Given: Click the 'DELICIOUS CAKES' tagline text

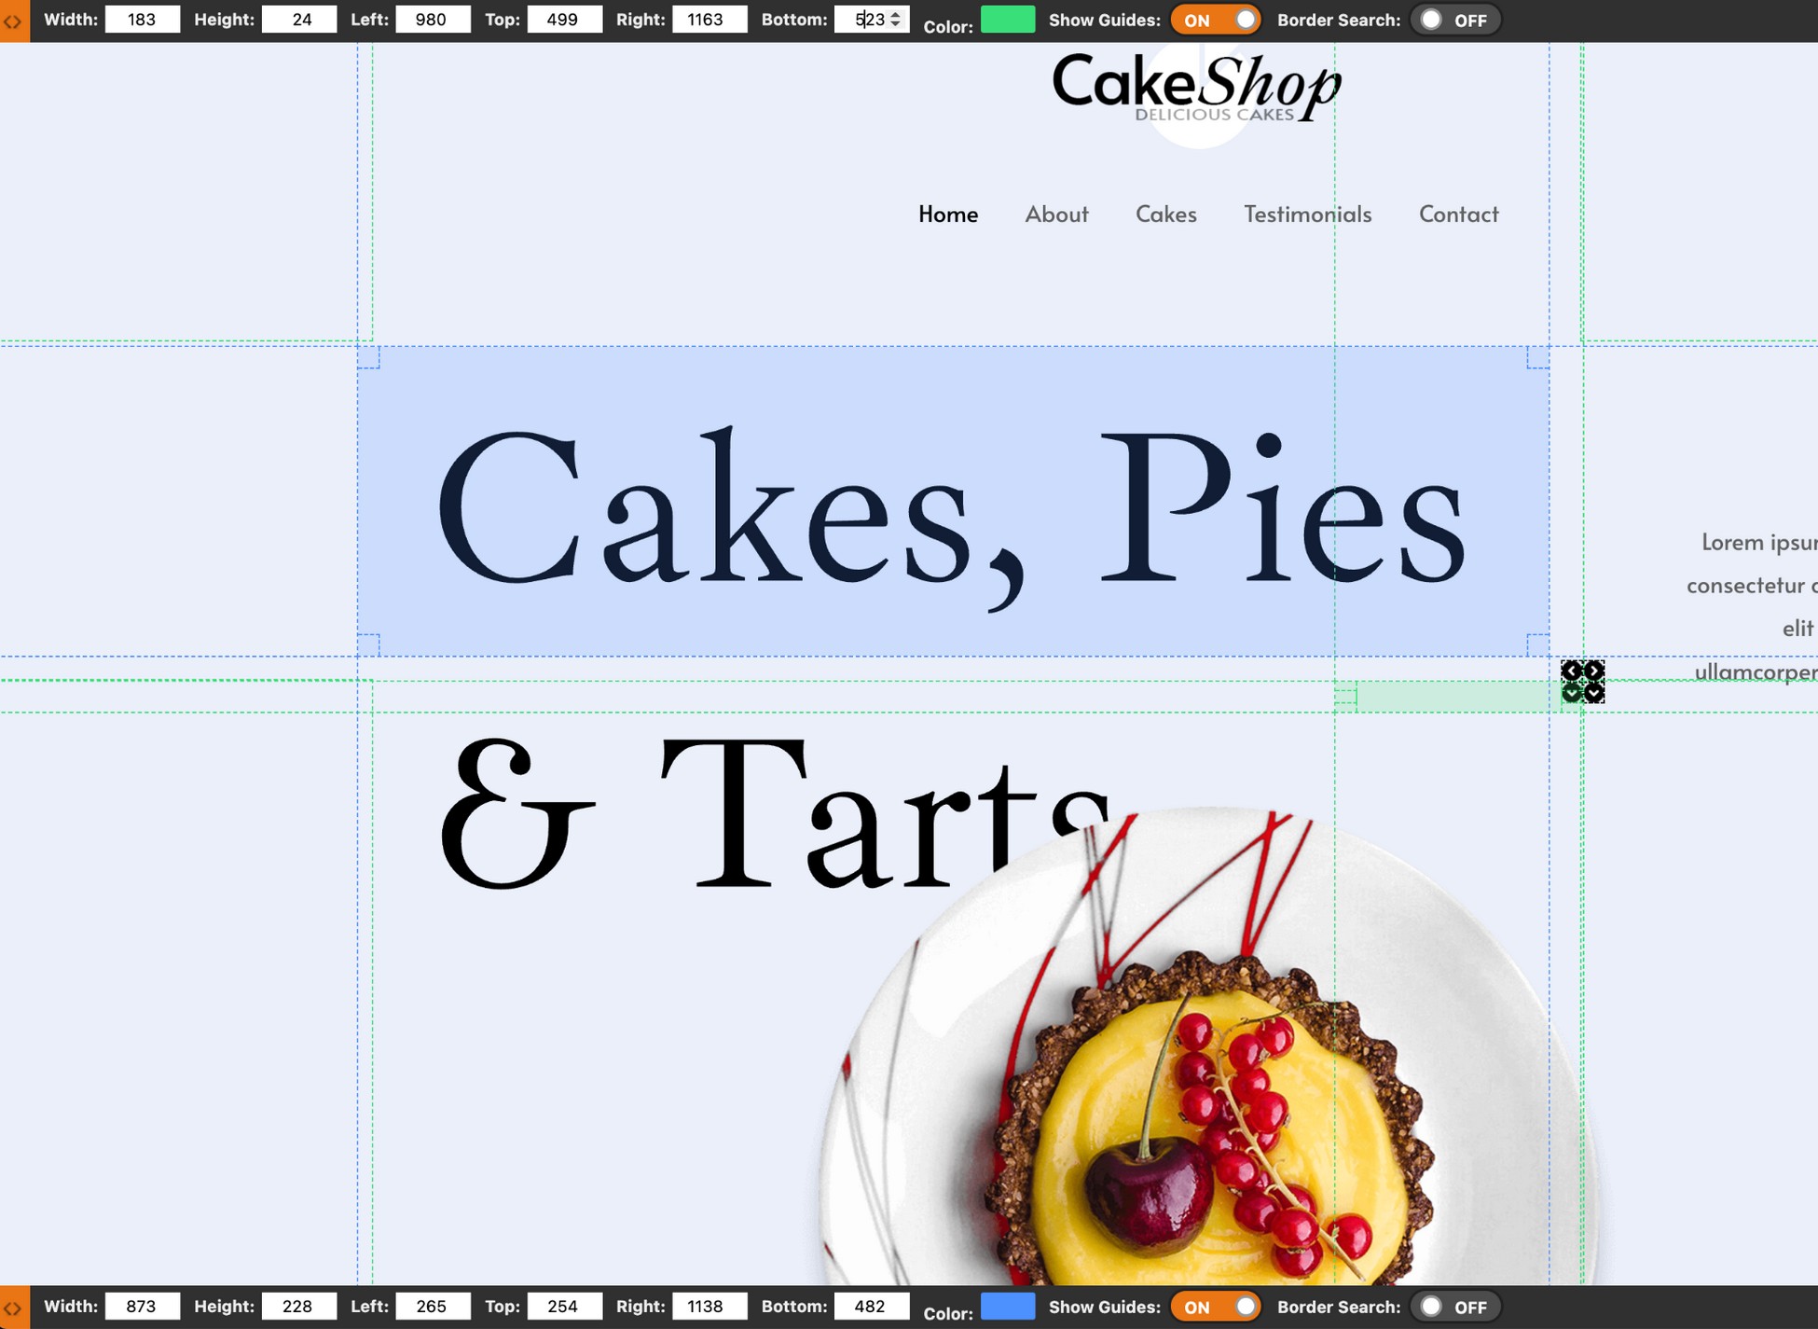Looking at the screenshot, I should [1214, 115].
